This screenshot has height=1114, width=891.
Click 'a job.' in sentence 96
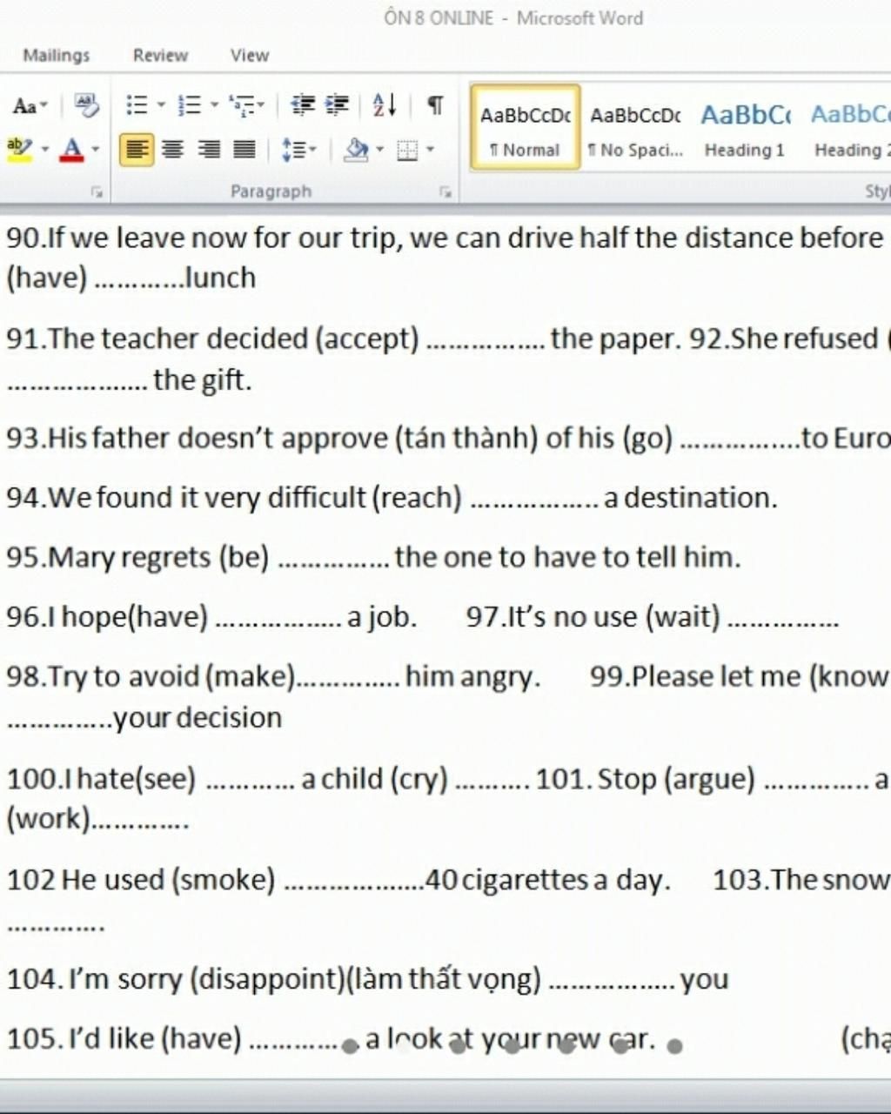point(382,617)
